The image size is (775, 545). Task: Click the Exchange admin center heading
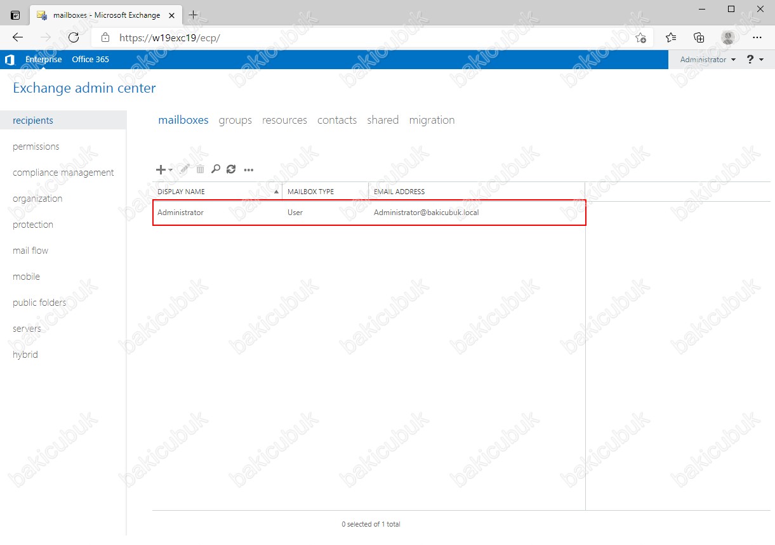pyautogui.click(x=84, y=88)
